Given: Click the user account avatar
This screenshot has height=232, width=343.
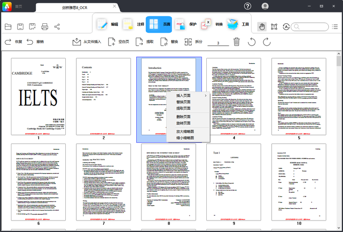Looking at the screenshot, I should [265, 6].
